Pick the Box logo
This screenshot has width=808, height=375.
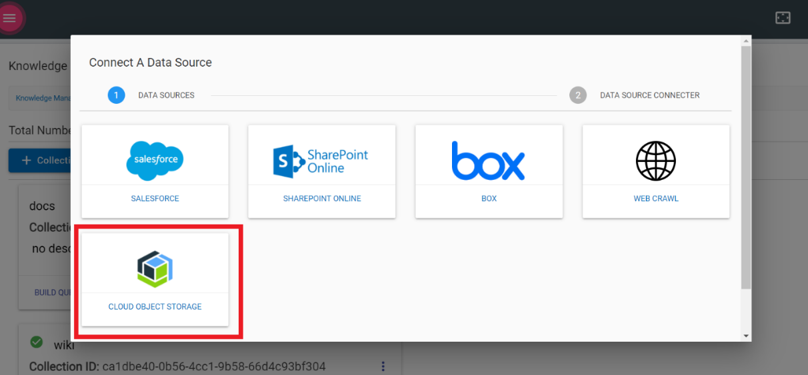(x=488, y=161)
